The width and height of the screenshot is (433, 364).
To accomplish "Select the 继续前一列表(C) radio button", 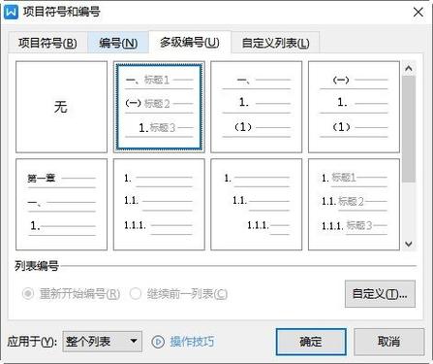I will point(136,294).
